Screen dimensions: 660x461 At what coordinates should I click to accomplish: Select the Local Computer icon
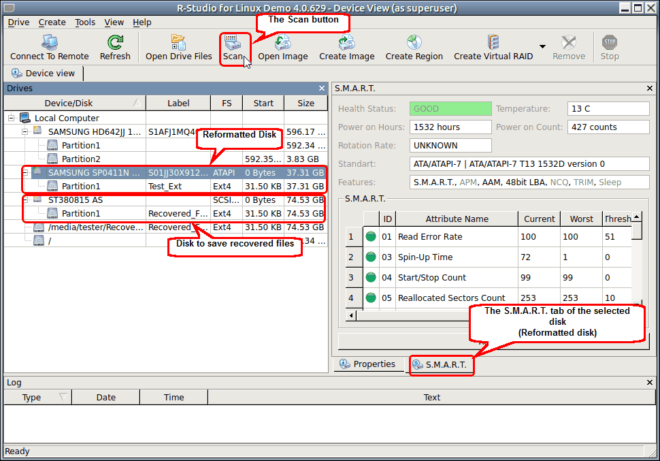(x=25, y=118)
